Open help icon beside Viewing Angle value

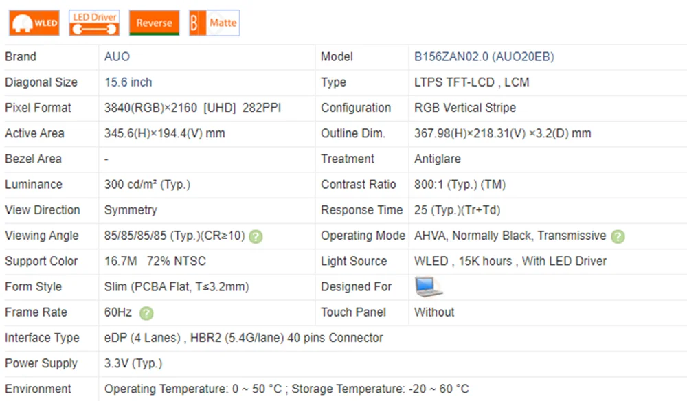click(x=256, y=237)
